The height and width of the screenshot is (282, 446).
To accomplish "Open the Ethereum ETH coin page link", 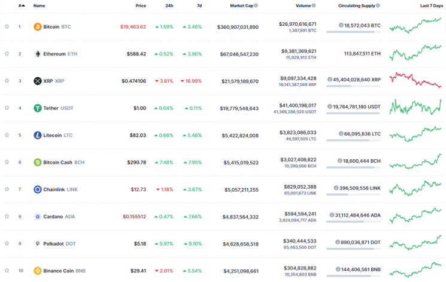I will pyautogui.click(x=60, y=54).
